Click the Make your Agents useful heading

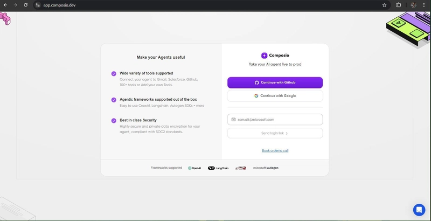pos(161,58)
